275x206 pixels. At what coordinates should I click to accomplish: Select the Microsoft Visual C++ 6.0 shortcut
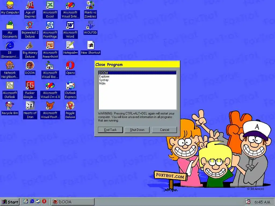(x=50, y=90)
